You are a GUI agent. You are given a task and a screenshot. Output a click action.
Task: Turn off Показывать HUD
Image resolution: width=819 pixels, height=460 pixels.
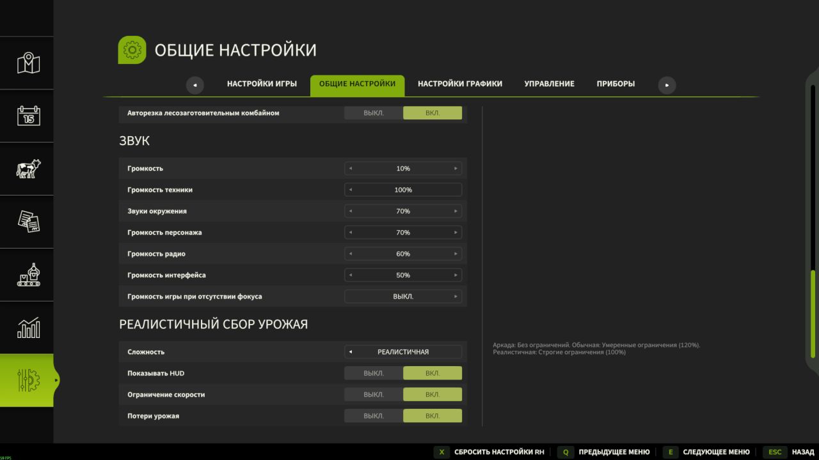point(374,373)
